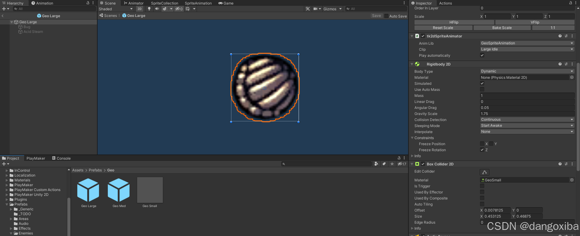Enable the Auto Save checkbox
580x236 pixels.
tap(386, 16)
